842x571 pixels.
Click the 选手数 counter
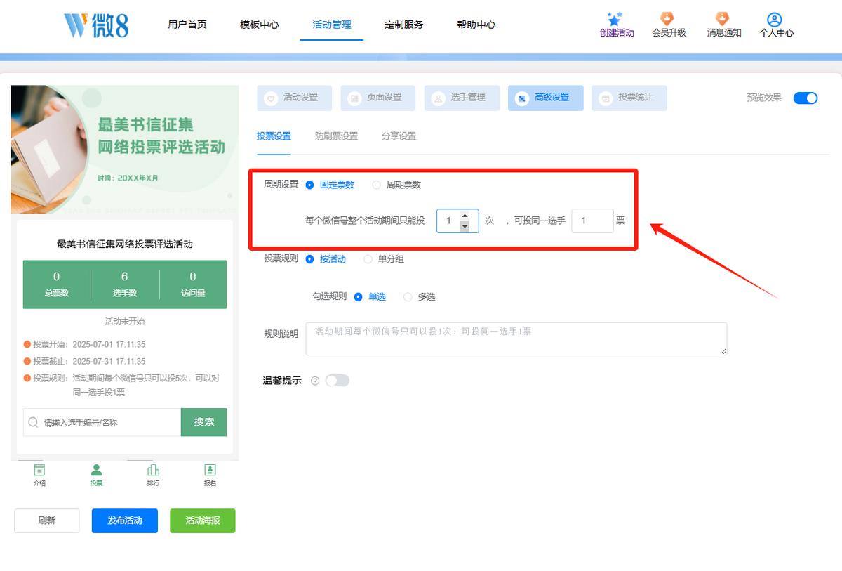pyautogui.click(x=125, y=284)
